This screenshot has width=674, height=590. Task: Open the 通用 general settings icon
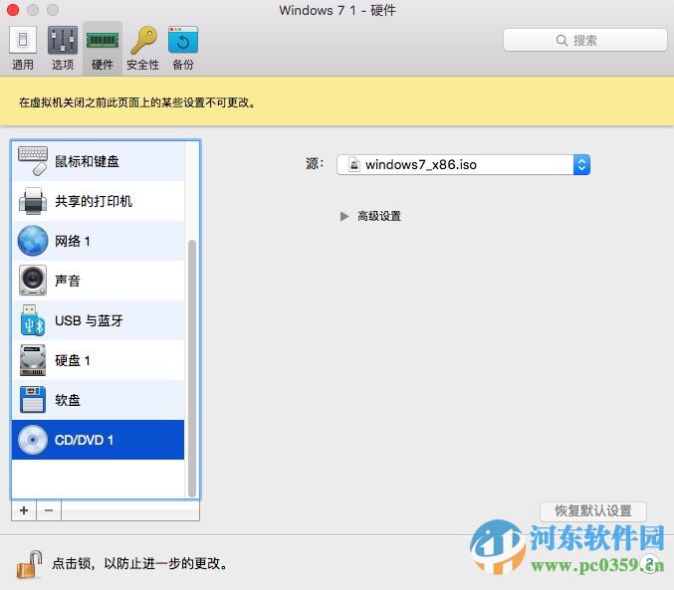[22, 41]
